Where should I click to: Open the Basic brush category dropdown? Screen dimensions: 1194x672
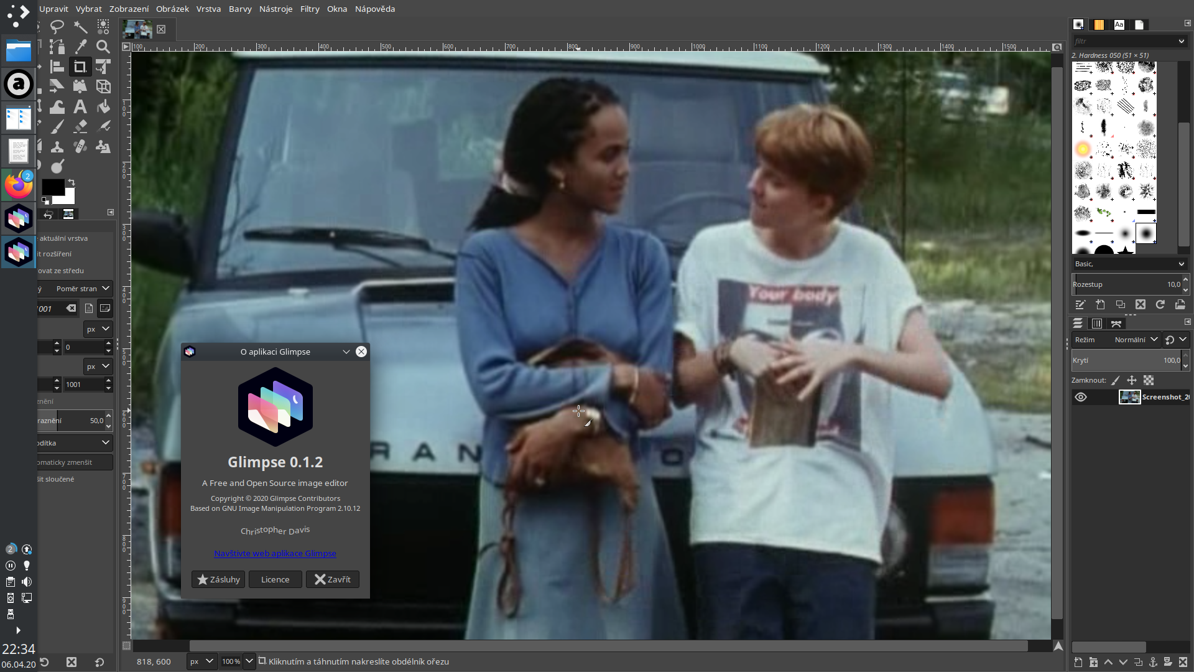click(1129, 264)
